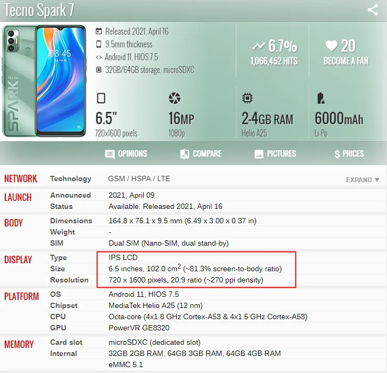The height and width of the screenshot is (373, 387).
Task: Click the CPU spec label
Action: click(x=57, y=317)
